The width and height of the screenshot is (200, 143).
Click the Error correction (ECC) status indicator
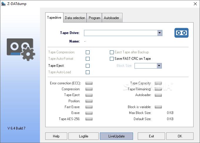[89, 83]
